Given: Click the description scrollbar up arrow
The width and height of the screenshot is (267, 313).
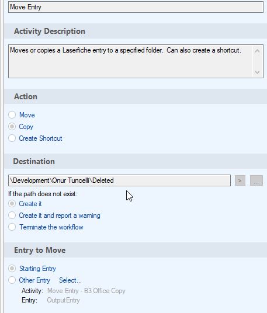Looking at the screenshot, I should 258,51.
